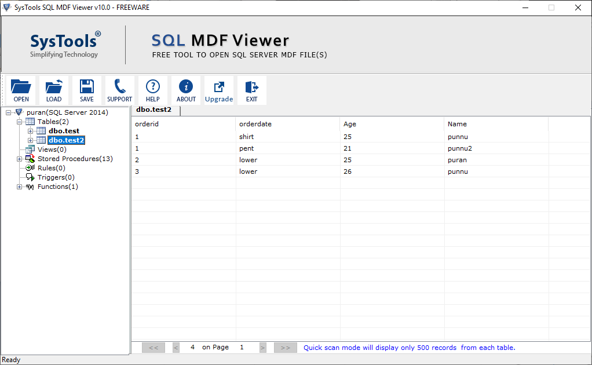Select the Age cell showing 21
The height and width of the screenshot is (365, 592).
[x=392, y=148]
